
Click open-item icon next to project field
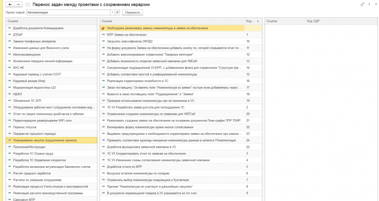click(117, 12)
